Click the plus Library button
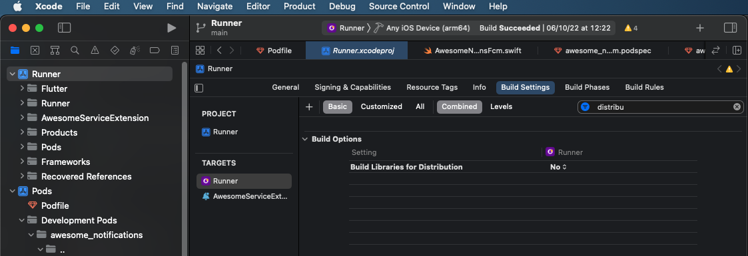Screen dimensions: 748x256 pyautogui.click(x=700, y=28)
